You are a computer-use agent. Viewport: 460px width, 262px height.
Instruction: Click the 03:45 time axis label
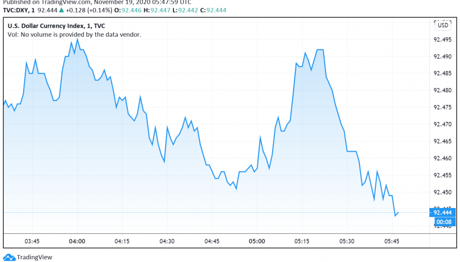tap(32, 241)
